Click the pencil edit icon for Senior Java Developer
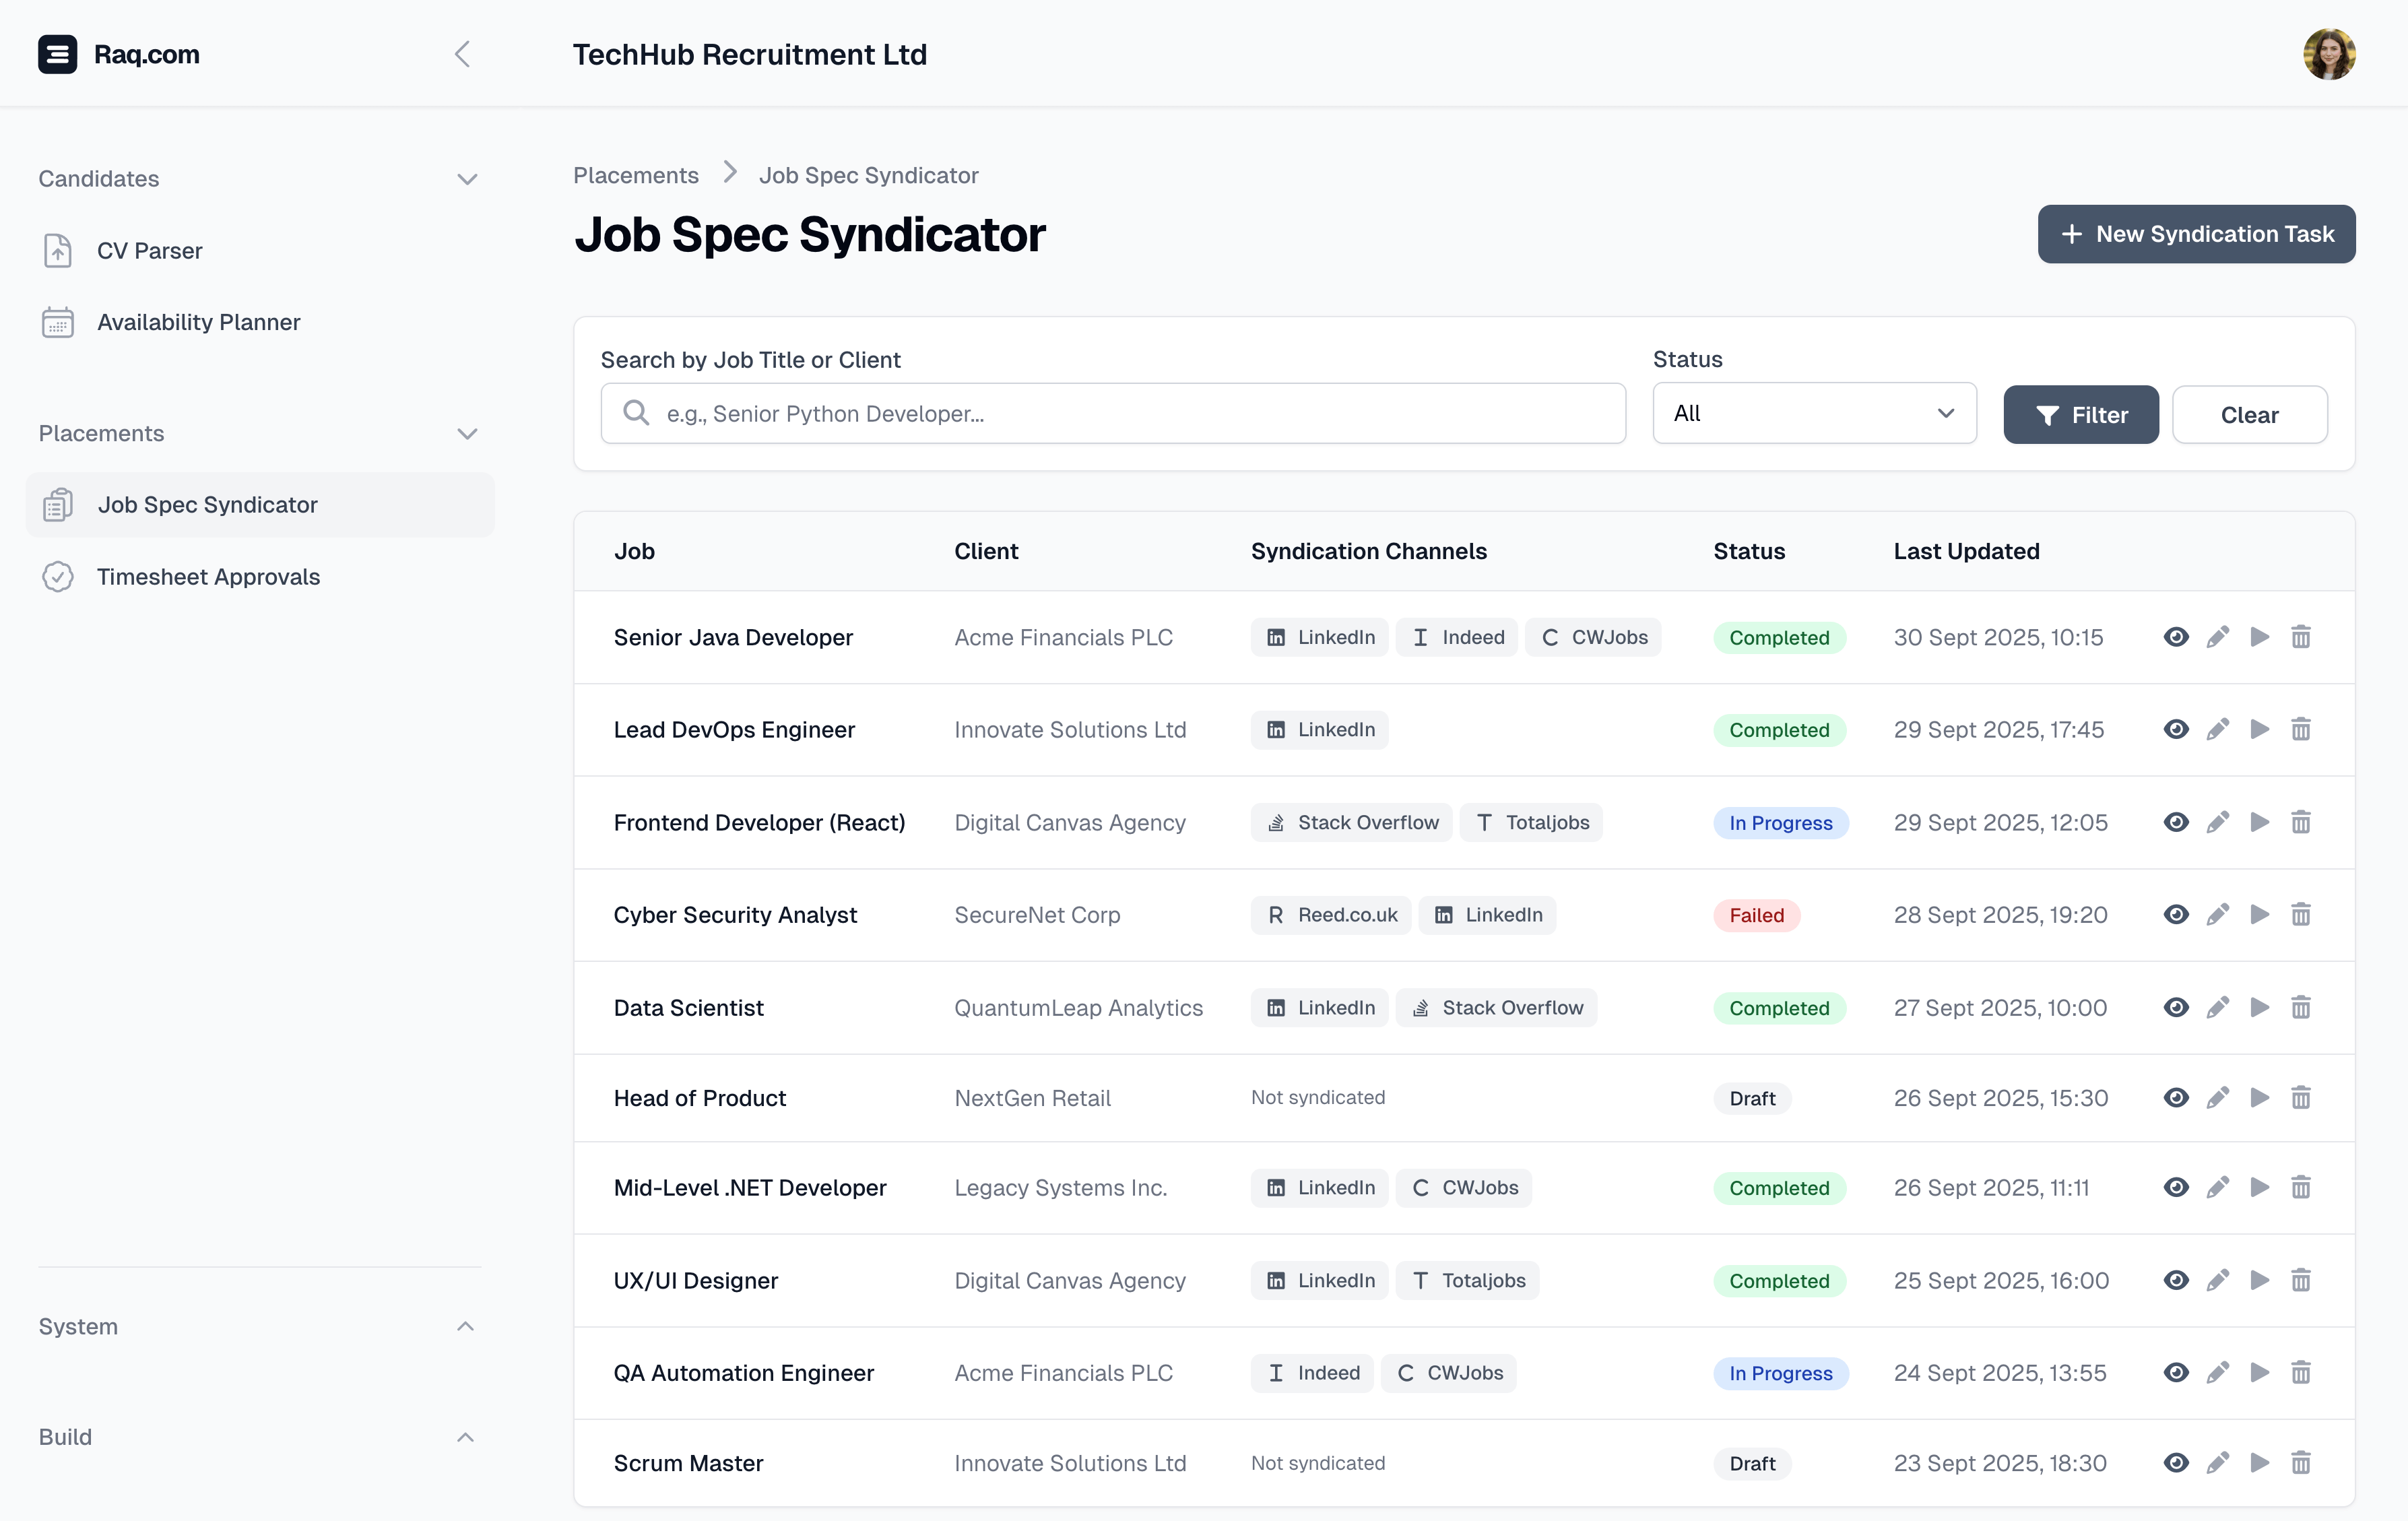The height and width of the screenshot is (1521, 2408). pyautogui.click(x=2218, y=637)
